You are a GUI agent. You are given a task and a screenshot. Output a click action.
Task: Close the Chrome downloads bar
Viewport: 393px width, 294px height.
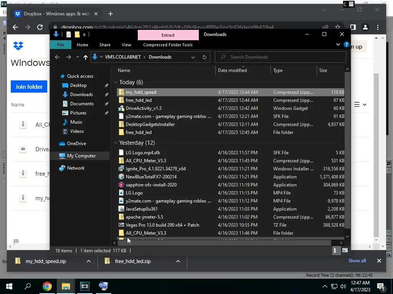pyautogui.click(x=379, y=261)
